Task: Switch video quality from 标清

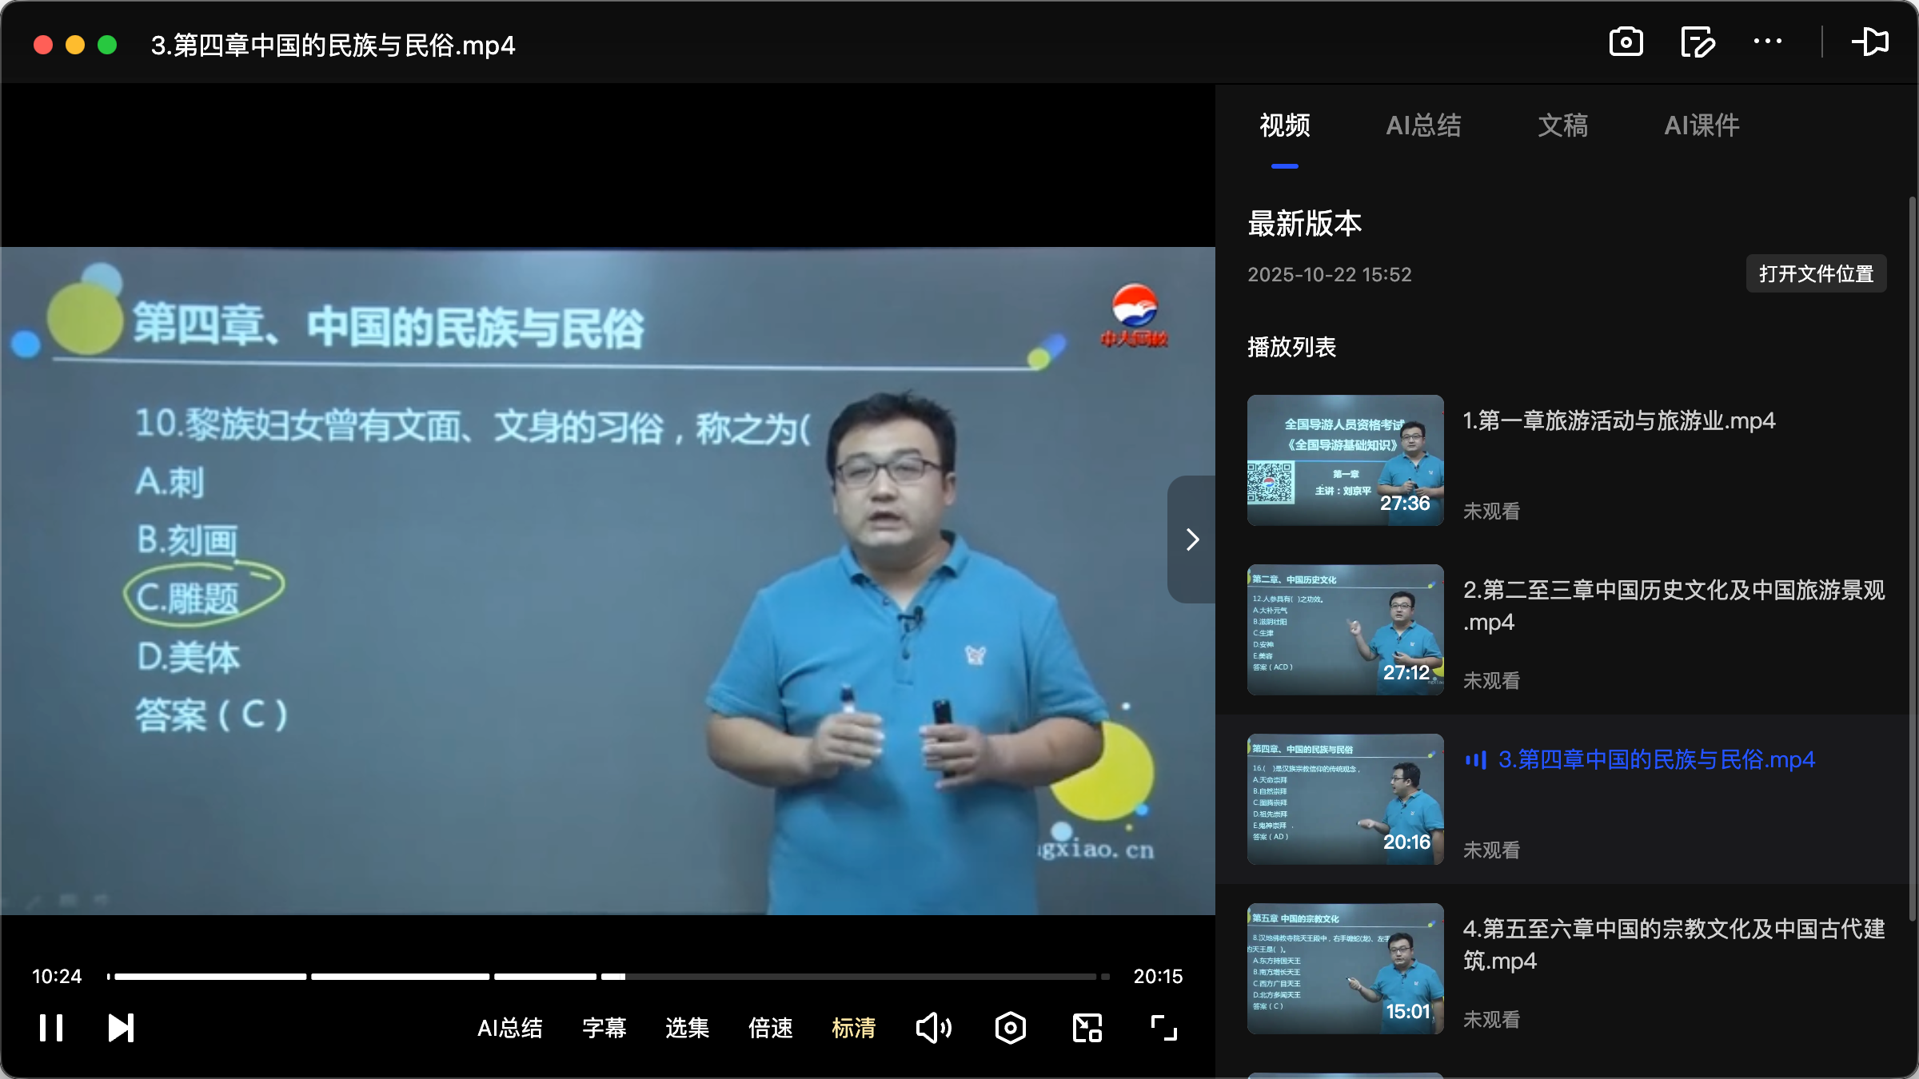Action: click(x=854, y=1029)
